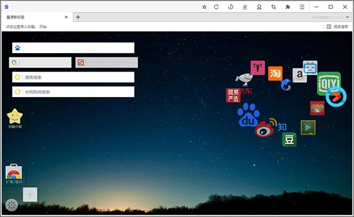Open the screenshot crop tool icon
Viewport: 354px width, 217px height.
(x=273, y=7)
